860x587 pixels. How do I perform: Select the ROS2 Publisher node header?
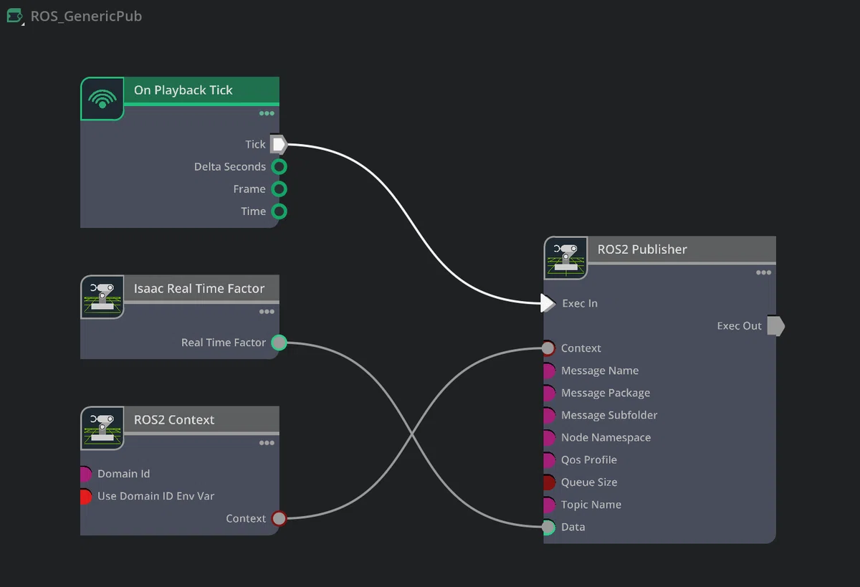(681, 249)
